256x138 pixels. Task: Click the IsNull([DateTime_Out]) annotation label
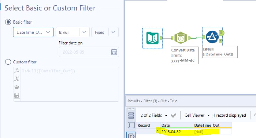220,52
